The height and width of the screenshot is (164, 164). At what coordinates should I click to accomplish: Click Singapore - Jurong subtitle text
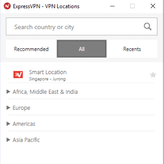tap(47, 79)
